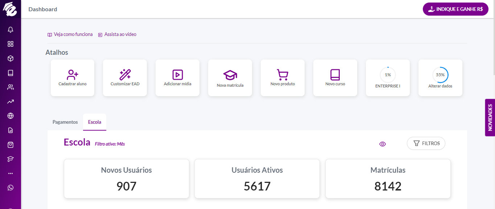Open the FILTROS filter button
The height and width of the screenshot is (209, 495).
point(426,143)
